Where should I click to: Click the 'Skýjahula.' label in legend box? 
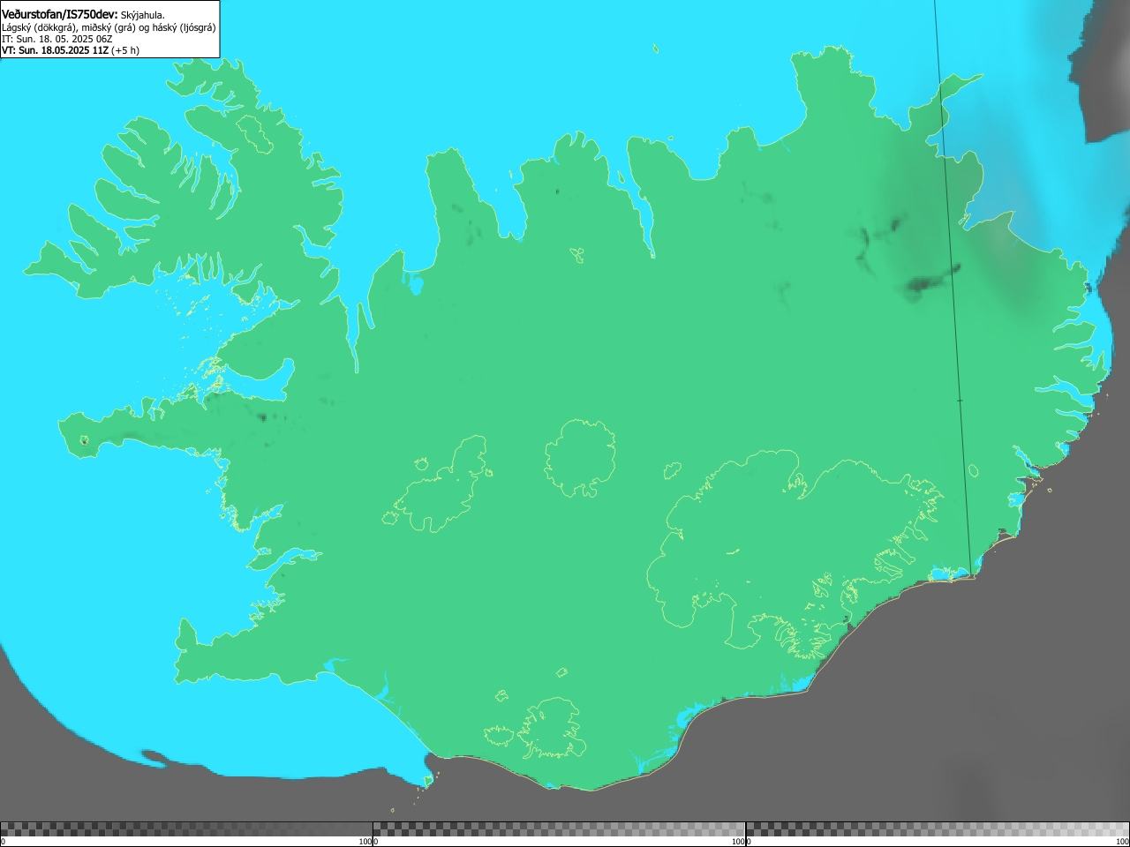click(142, 16)
